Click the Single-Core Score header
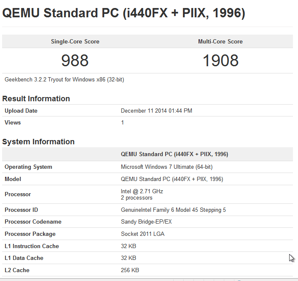The width and height of the screenshot is (298, 281). (75, 42)
